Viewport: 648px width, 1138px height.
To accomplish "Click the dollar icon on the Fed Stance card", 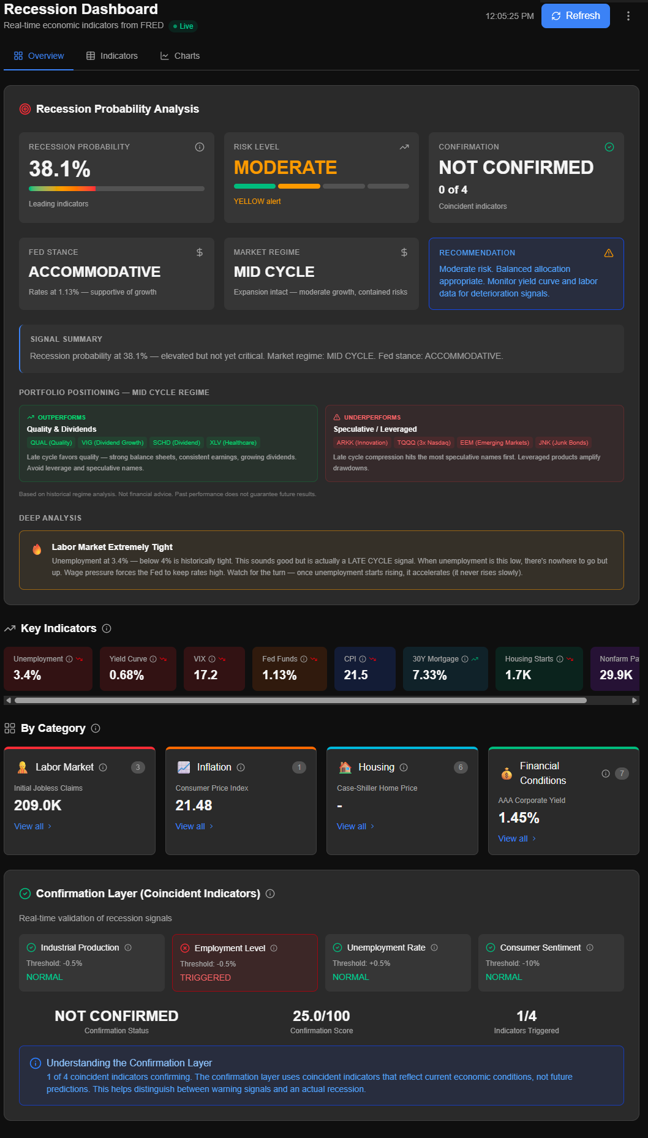I will click(x=200, y=252).
